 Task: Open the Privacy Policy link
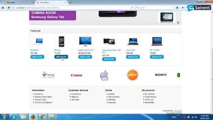tap(41, 100)
